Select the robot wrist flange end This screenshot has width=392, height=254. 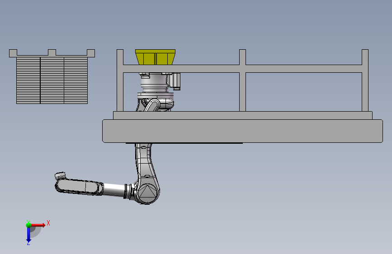(x=60, y=175)
